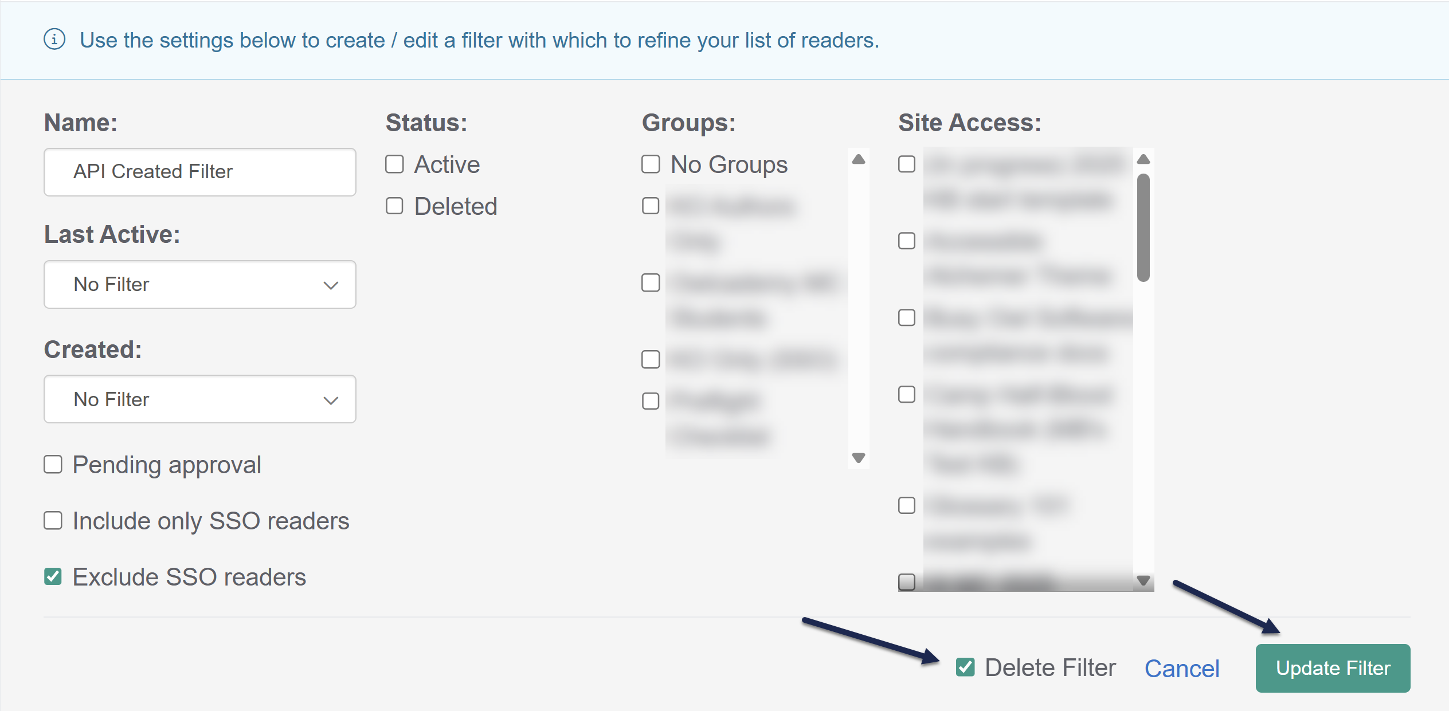The height and width of the screenshot is (711, 1449).
Task: Tick the Active status checkbox
Action: [x=394, y=164]
